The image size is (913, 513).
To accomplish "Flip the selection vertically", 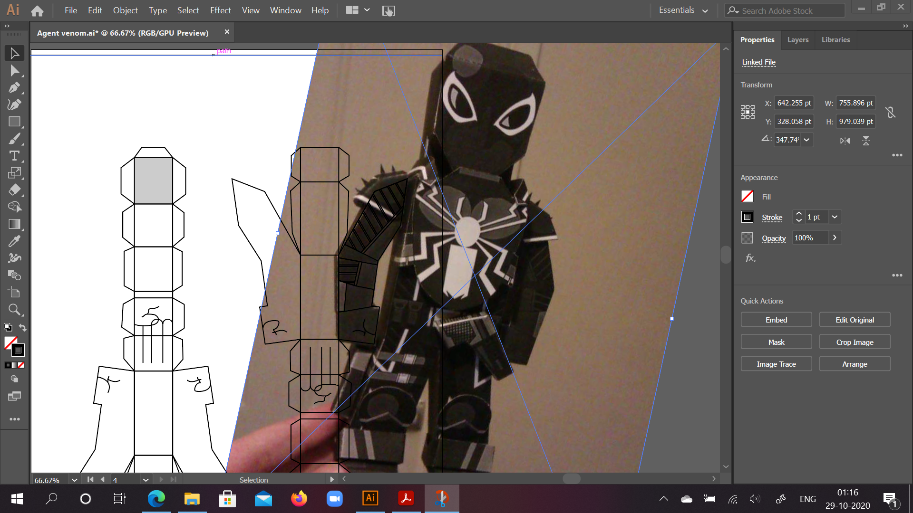I will click(x=866, y=141).
